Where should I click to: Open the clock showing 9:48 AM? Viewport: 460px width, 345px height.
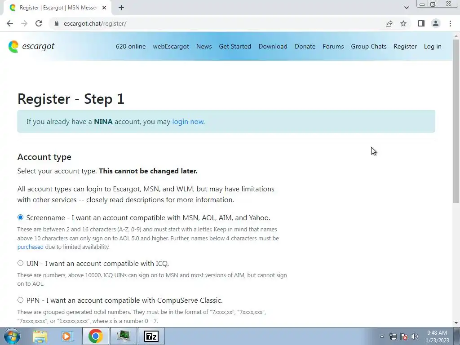(437, 336)
